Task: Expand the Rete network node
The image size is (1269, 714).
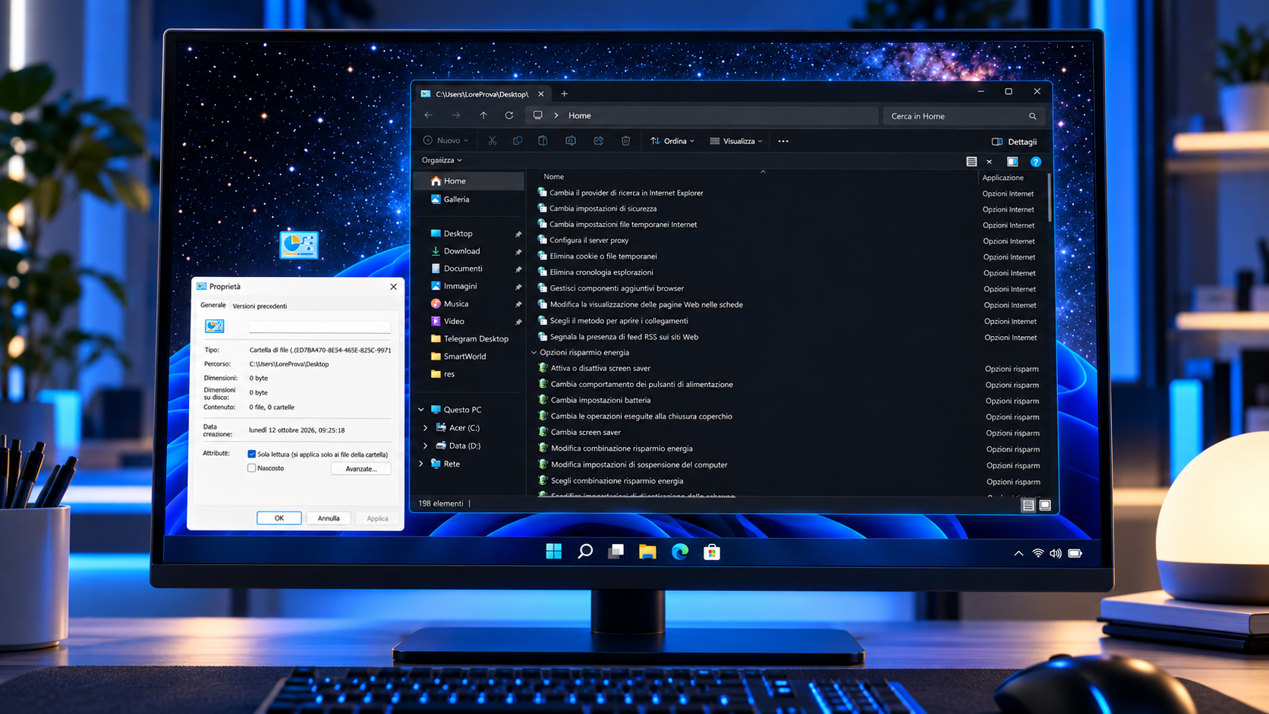Action: [x=421, y=464]
